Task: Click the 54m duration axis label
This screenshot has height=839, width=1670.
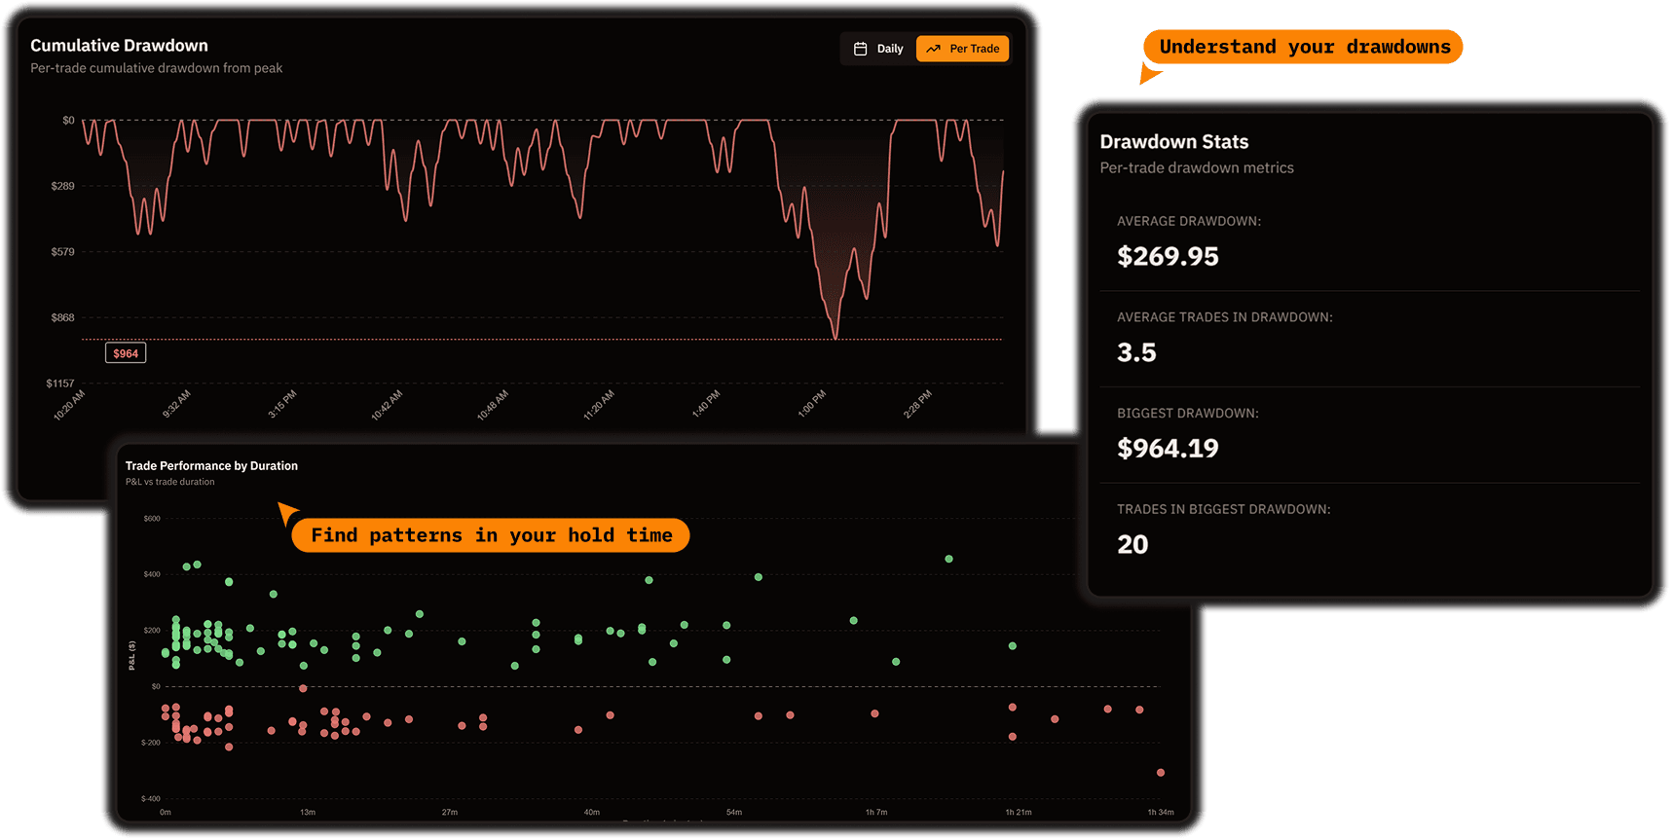Action: [x=734, y=813]
